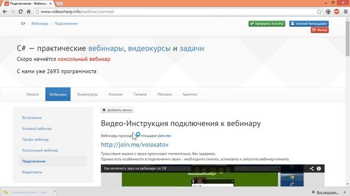Click the scrollbar down arrow
350x196 pixels.
tap(348, 184)
